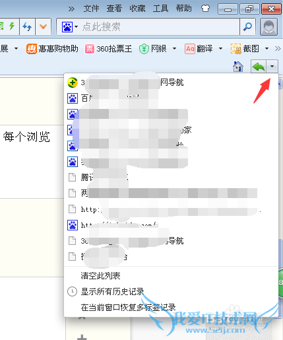283x340 pixels.
Task: Open the orange chevron address dropdown
Action: (43, 26)
